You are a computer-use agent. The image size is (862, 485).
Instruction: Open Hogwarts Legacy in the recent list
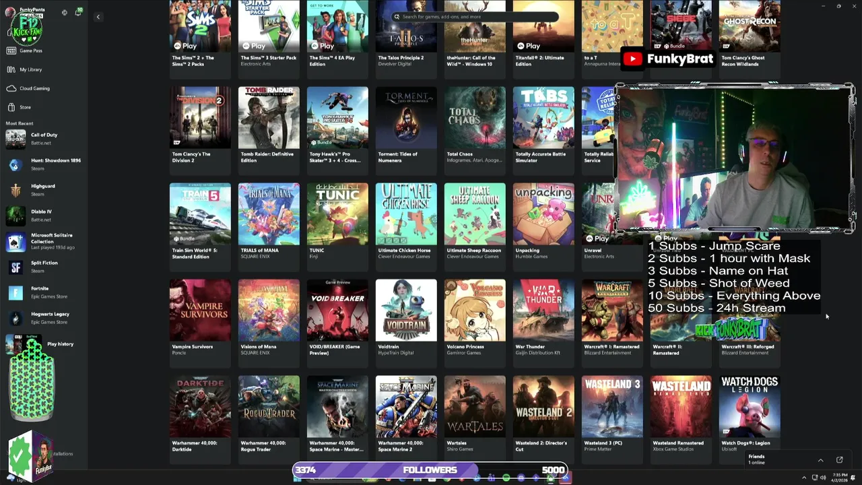[44, 318]
